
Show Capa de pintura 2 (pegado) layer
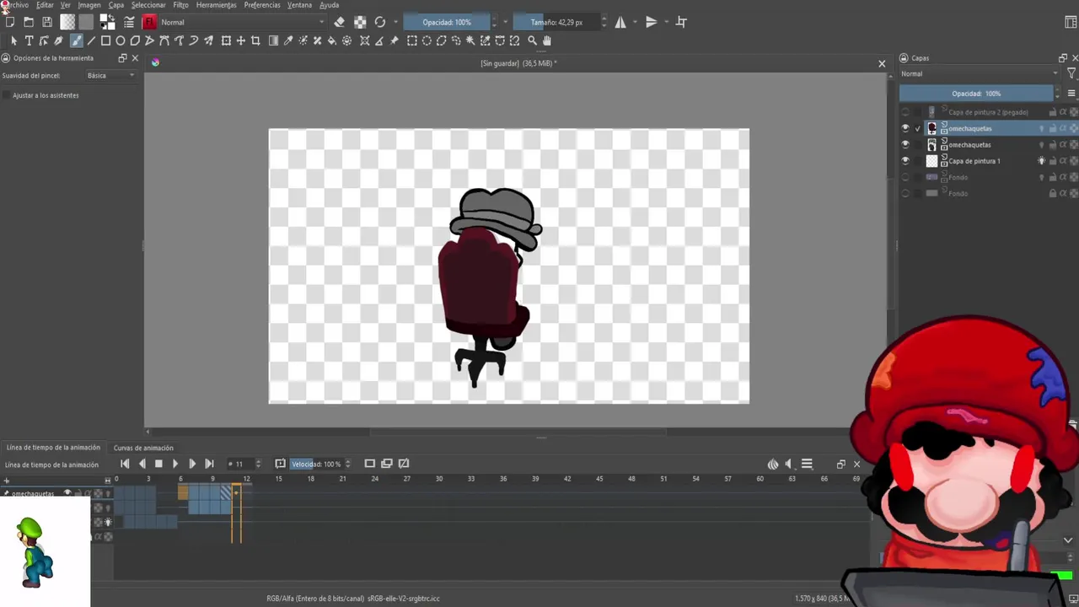905,112
